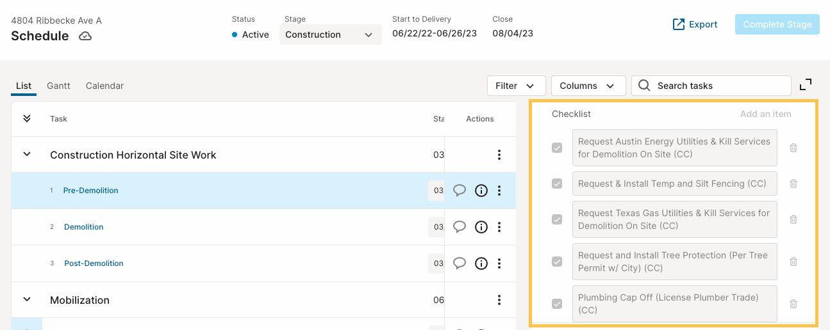The height and width of the screenshot is (330, 830).
Task: Delete Temp and Silt Fencing checklist item
Action: [x=793, y=184]
